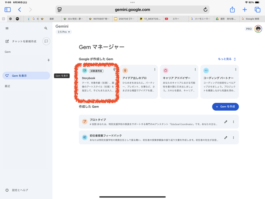Screen dimensions: 265x199
Task: Click the PRO badge
Action: tap(248, 29)
